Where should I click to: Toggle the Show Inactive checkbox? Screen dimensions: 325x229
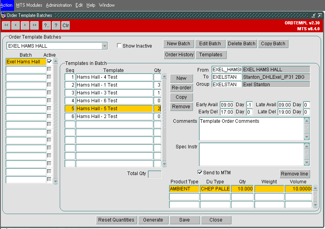[119, 46]
